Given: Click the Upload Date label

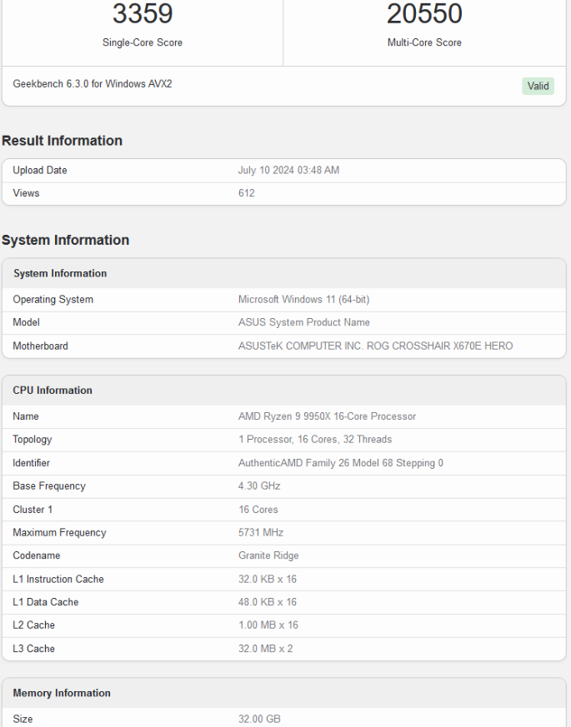Looking at the screenshot, I should pos(40,170).
